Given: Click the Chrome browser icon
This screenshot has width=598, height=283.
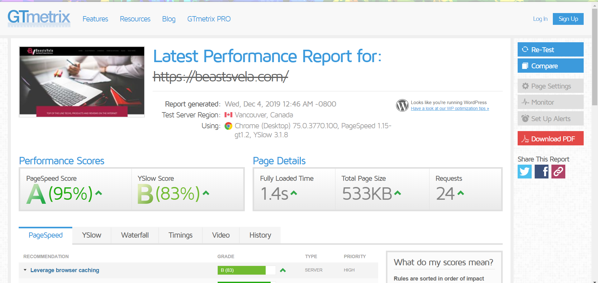Looking at the screenshot, I should click(x=229, y=126).
